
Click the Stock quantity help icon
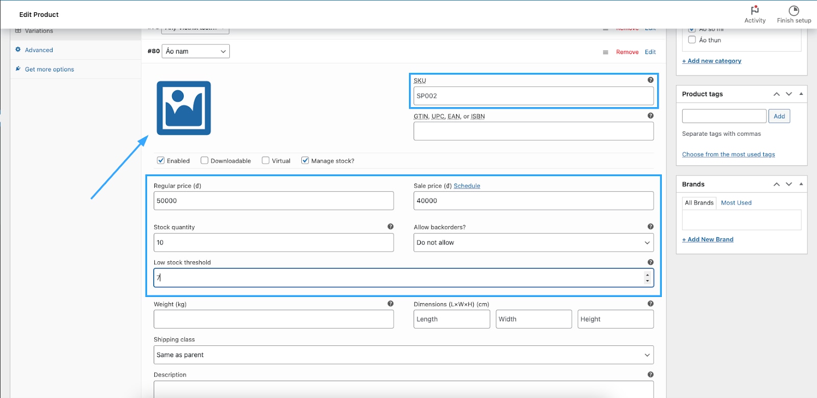[390, 227]
